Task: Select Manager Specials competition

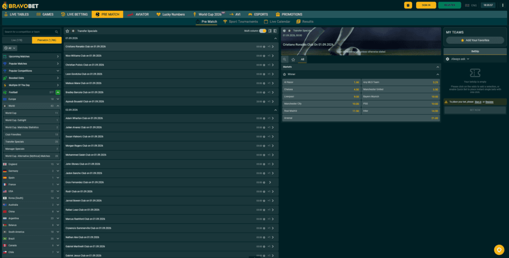Action: coord(31,149)
